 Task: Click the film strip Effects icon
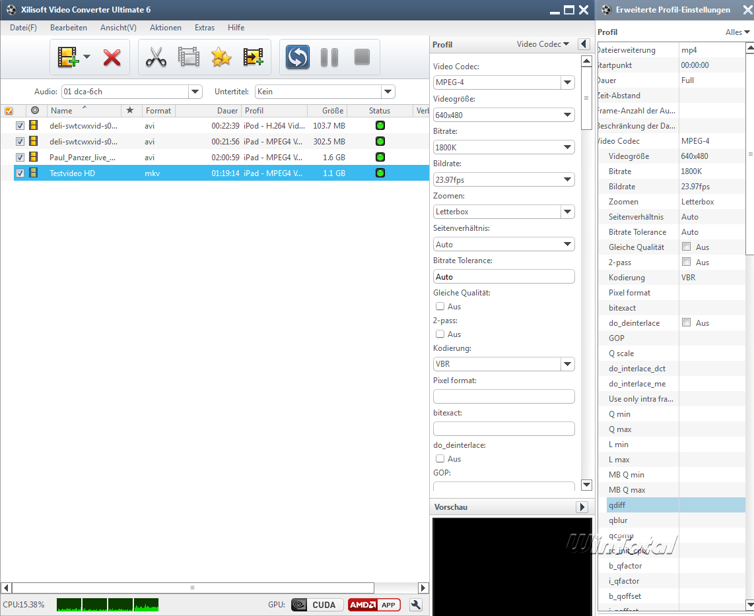point(189,57)
